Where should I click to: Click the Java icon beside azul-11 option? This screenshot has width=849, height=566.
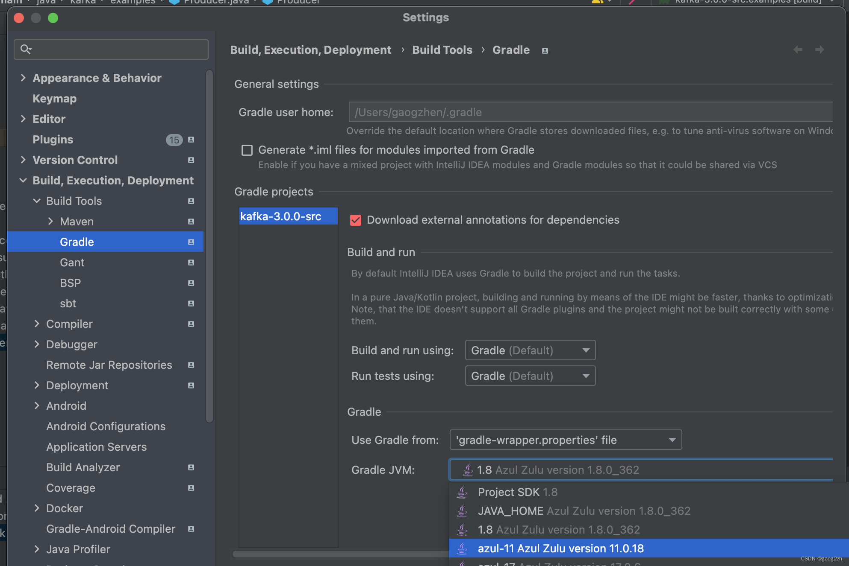coord(462,548)
